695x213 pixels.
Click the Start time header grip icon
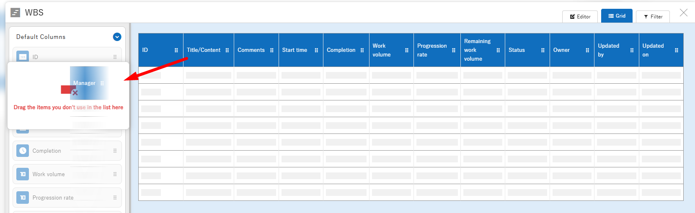[x=316, y=50]
